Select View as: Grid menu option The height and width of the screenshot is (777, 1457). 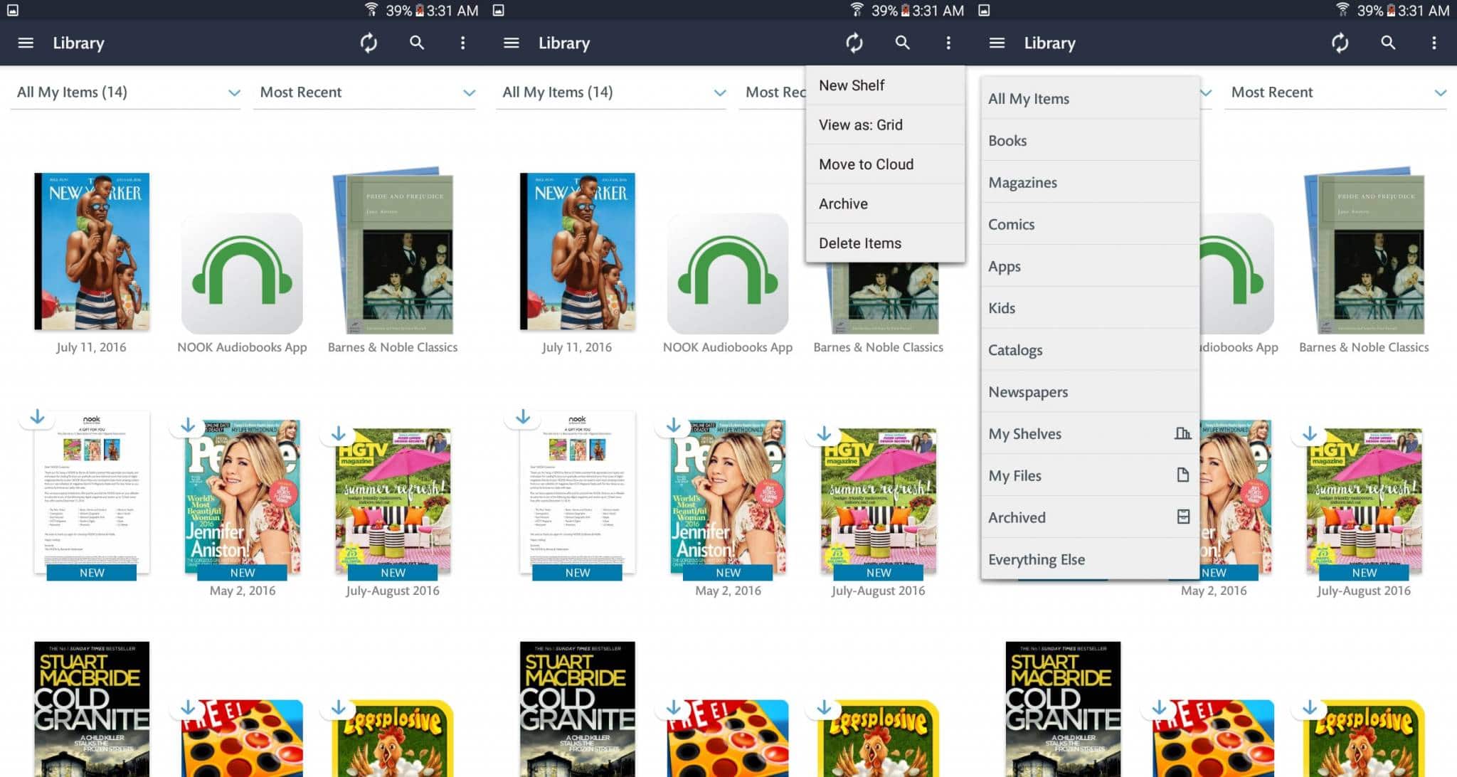(x=885, y=125)
